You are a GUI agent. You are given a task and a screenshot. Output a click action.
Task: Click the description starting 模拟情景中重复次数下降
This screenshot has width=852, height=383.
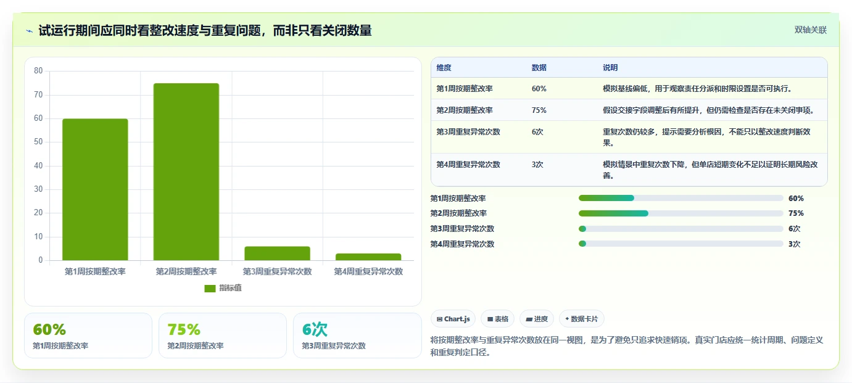[710, 170]
